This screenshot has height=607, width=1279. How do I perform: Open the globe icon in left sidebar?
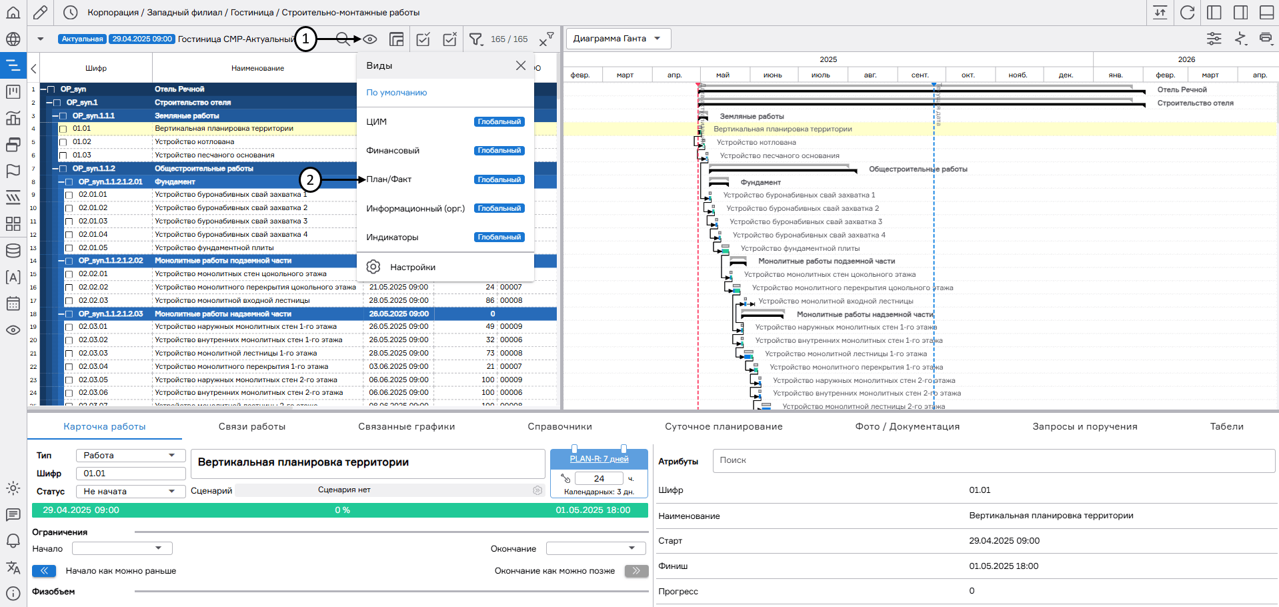click(x=13, y=39)
